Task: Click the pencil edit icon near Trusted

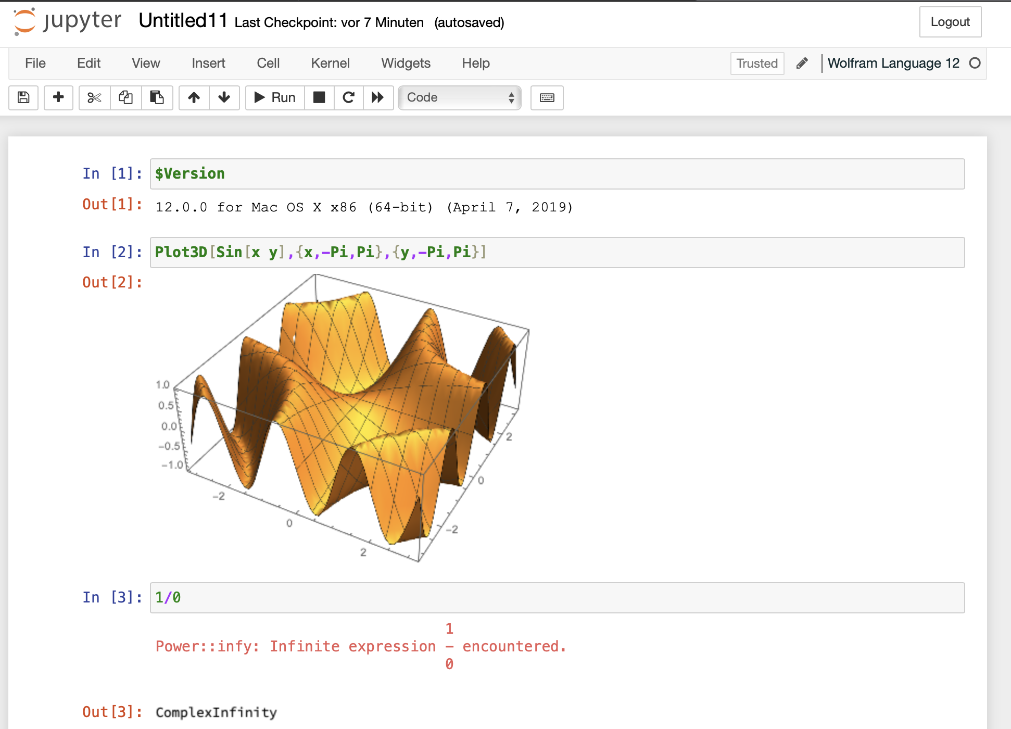Action: [802, 63]
